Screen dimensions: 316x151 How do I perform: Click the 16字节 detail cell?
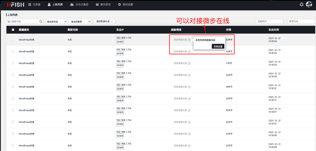click(x=229, y=122)
